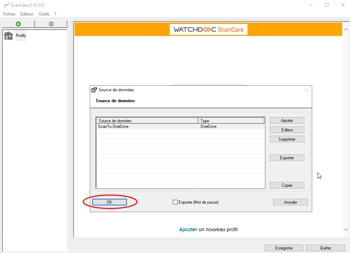Click the Ajouter un nouveau profil link
The width and height of the screenshot is (350, 253).
point(208,229)
